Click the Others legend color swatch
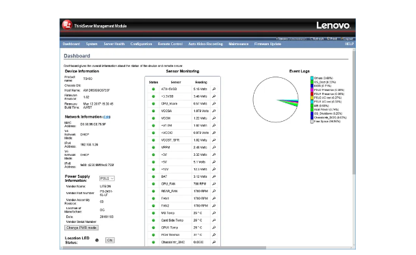Viewport: 416px width, 255px height. point(312,78)
